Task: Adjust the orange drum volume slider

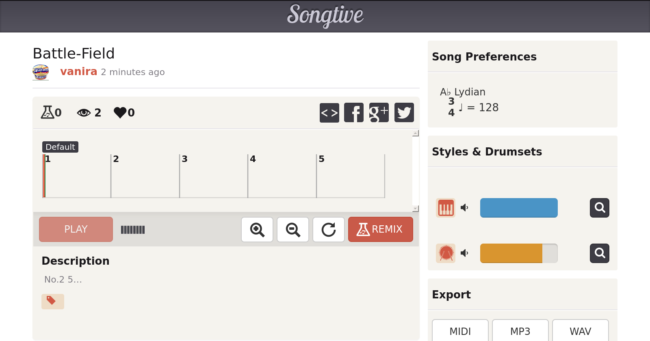Action: [518, 253]
